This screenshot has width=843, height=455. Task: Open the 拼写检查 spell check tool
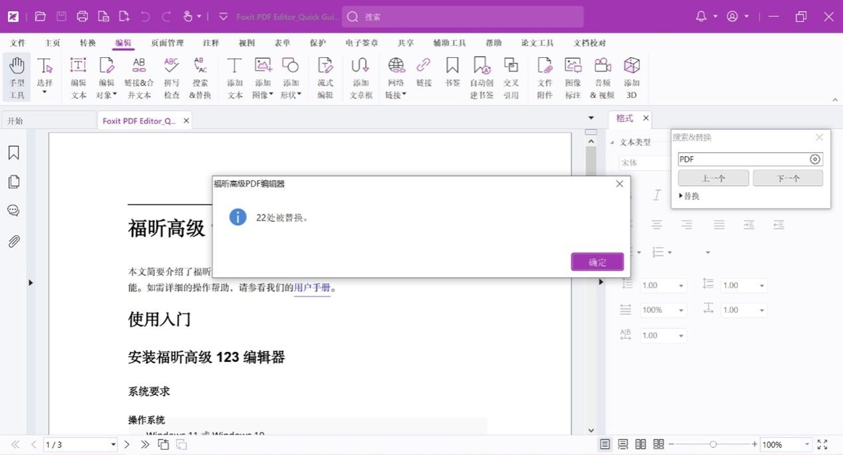[172, 77]
